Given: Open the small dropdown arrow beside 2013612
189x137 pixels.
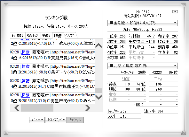Looking at the screenshot, I should tap(175, 12).
